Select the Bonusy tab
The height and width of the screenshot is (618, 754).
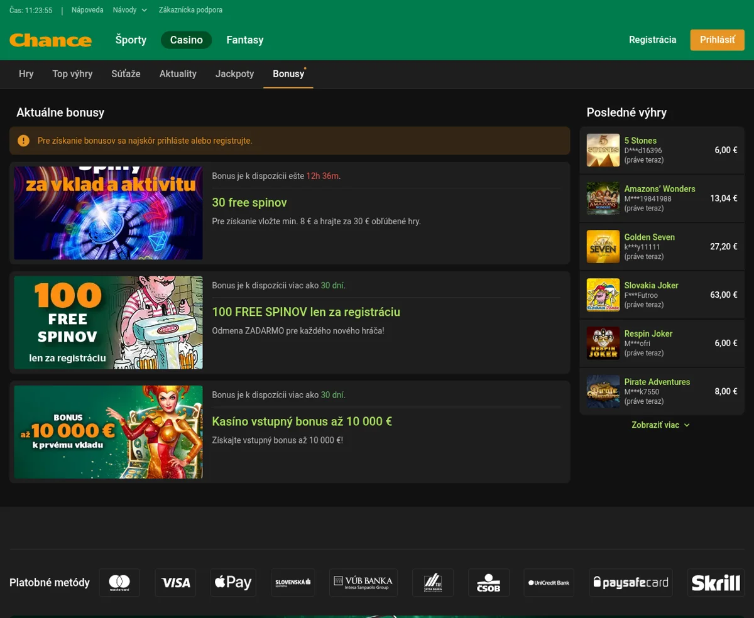tap(288, 74)
